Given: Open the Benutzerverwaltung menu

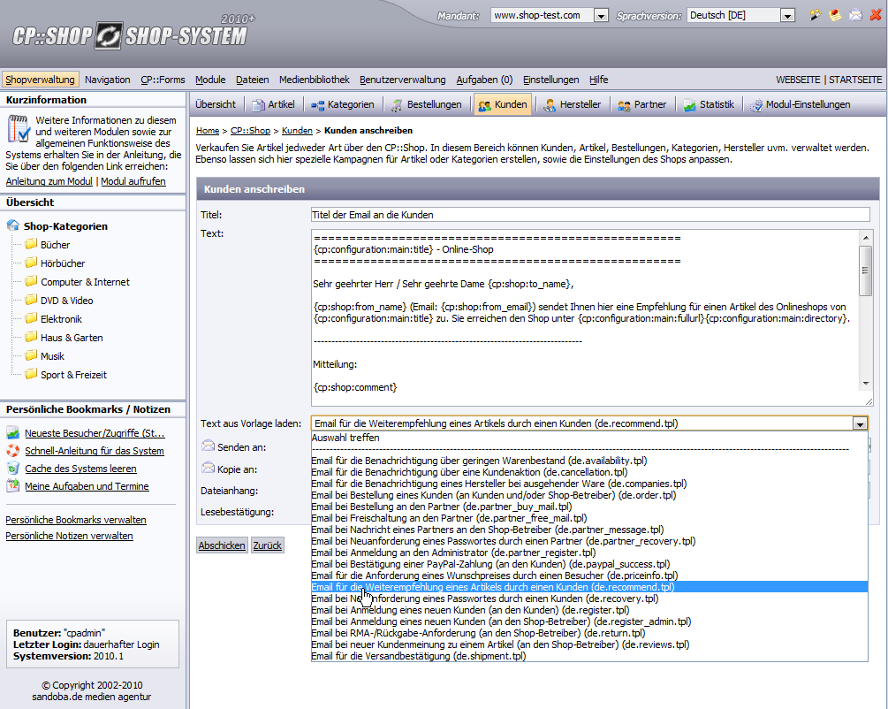Looking at the screenshot, I should (403, 80).
